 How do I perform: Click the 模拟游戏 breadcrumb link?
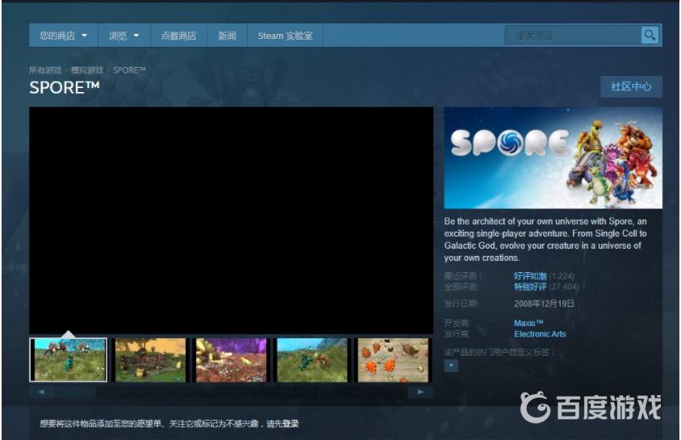coord(87,70)
